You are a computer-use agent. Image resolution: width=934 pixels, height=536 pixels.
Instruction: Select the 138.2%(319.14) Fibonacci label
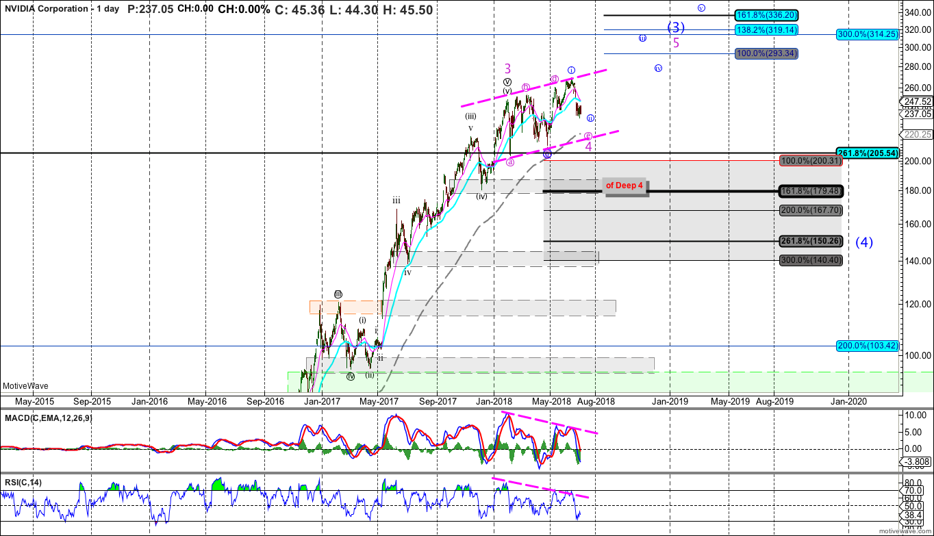[767, 30]
